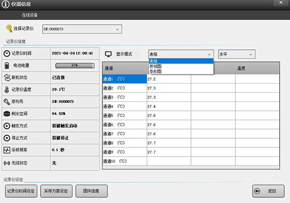Click the 按键触发启动 trigger mode value
Screen dimensions: 290x203
[65, 126]
